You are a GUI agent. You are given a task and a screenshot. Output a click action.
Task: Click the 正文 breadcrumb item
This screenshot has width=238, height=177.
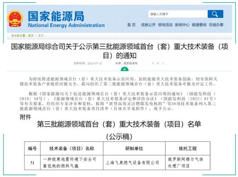click(x=40, y=36)
